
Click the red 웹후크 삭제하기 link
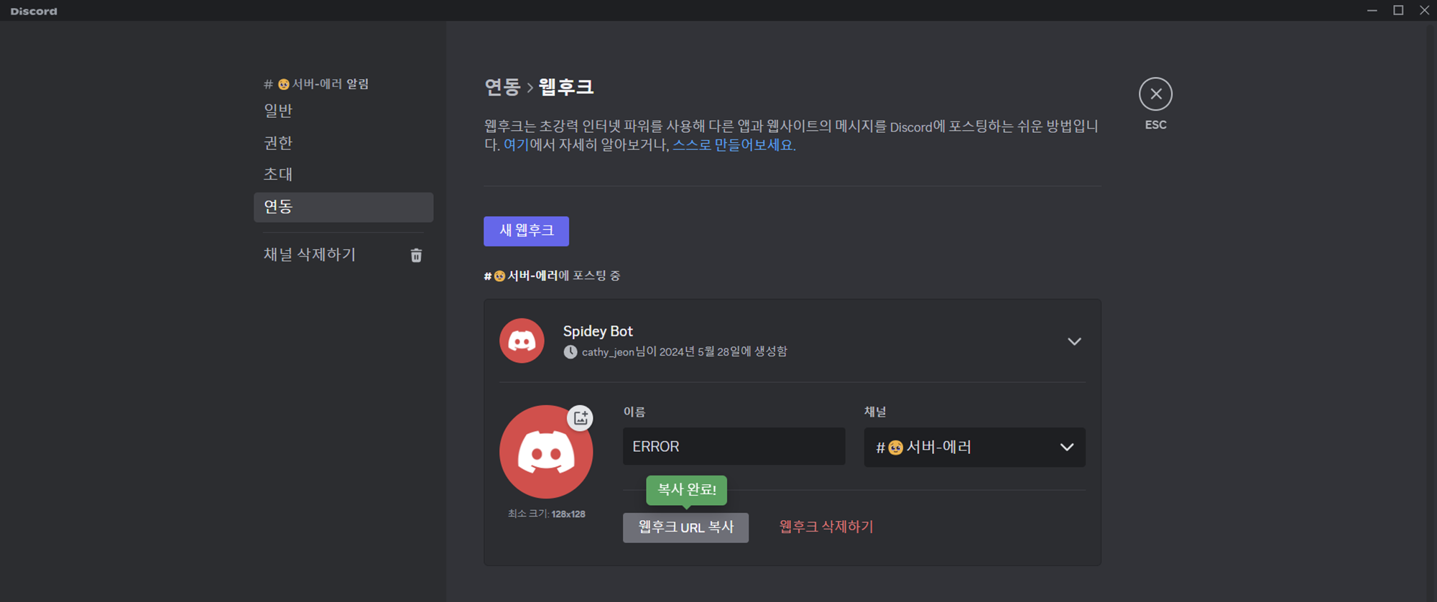(826, 527)
